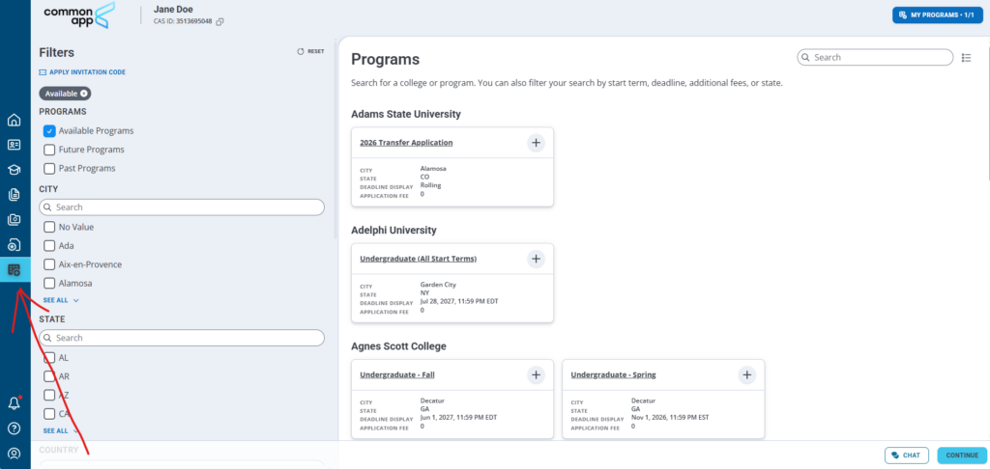Expand See All under the State list
This screenshot has width=990, height=469.
[61, 431]
